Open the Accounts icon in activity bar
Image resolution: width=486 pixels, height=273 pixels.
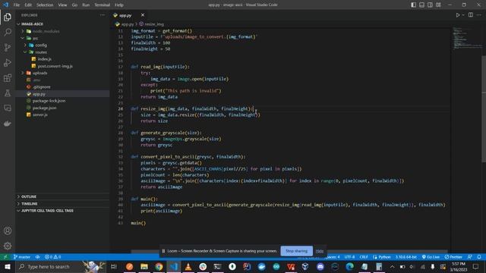[x=8, y=231]
